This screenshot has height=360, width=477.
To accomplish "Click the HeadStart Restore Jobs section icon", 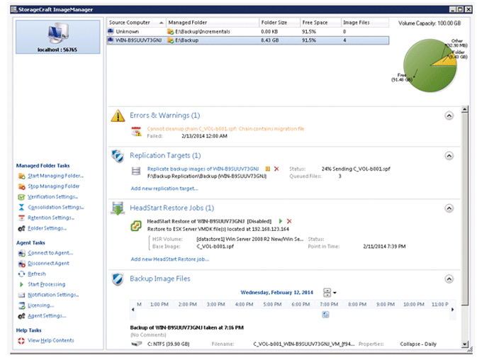I will pos(118,208).
